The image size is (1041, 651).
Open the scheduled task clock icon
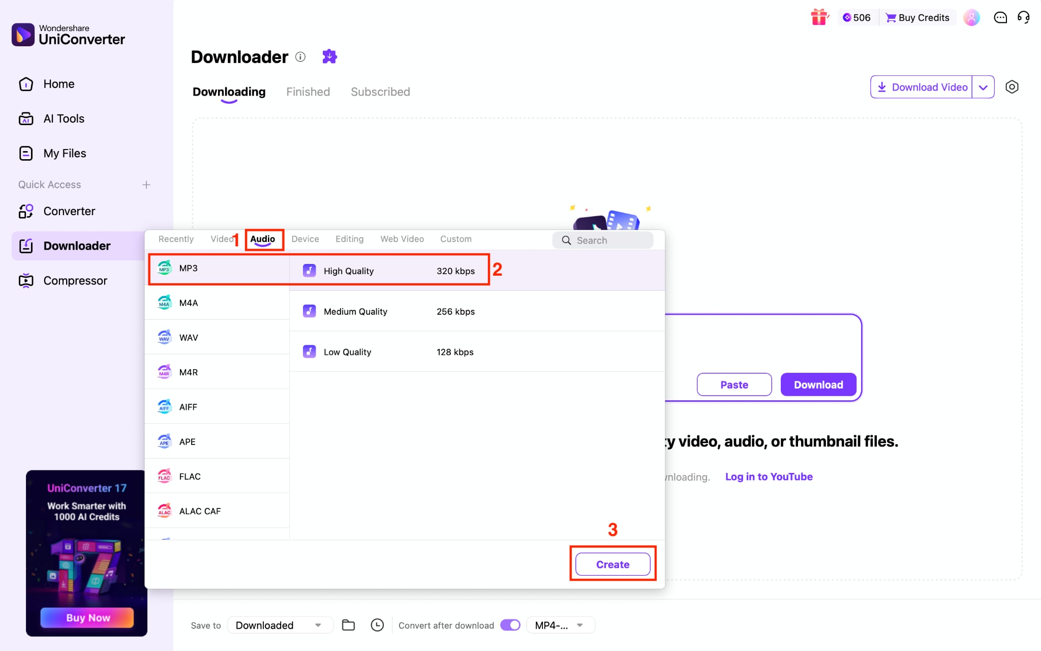pos(377,625)
